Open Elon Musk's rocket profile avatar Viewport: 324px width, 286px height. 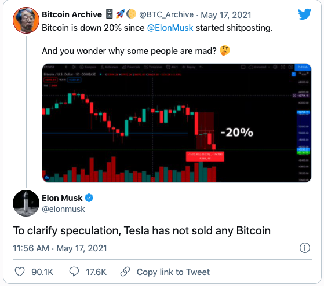coord(26,203)
